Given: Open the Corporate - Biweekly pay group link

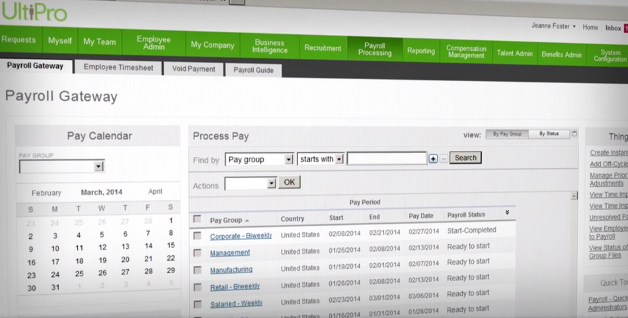Looking at the screenshot, I should pos(241,236).
